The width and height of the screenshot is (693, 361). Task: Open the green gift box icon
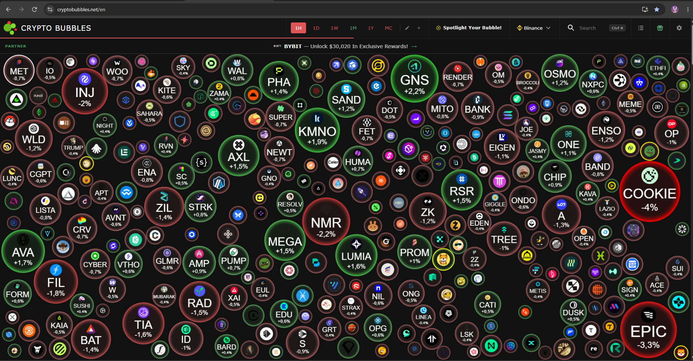pos(660,28)
